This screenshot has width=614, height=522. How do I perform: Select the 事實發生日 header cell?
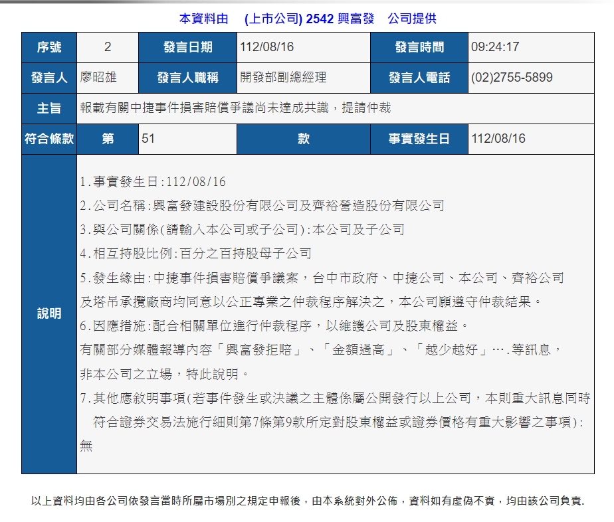tap(419, 139)
